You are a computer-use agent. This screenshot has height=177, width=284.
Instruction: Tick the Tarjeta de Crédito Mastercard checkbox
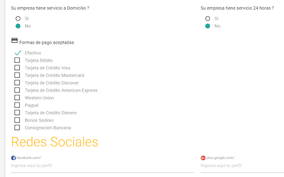[17, 75]
